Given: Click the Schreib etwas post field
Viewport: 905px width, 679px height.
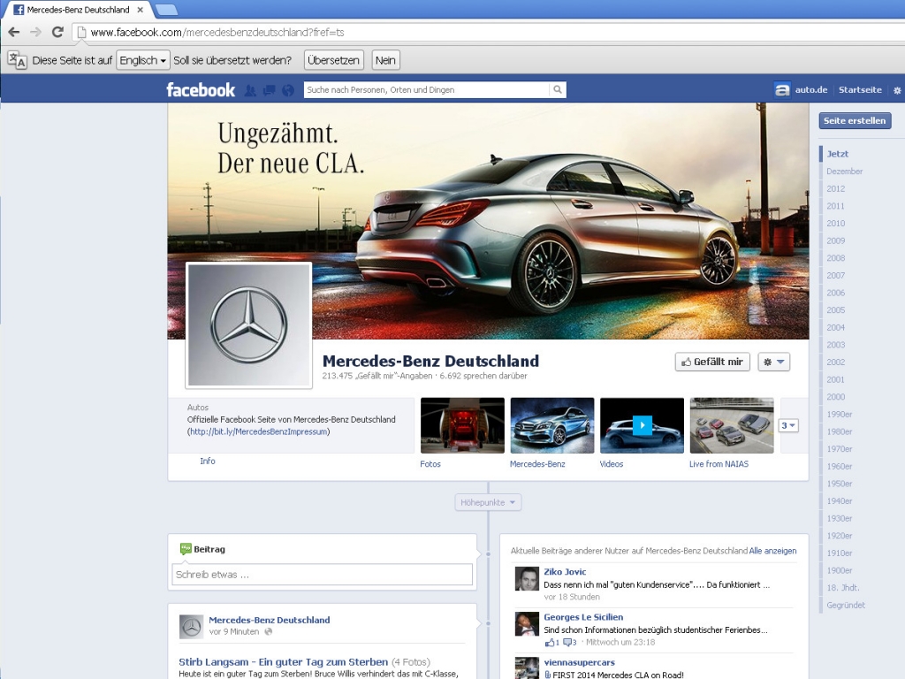Looking at the screenshot, I should pyautogui.click(x=322, y=575).
